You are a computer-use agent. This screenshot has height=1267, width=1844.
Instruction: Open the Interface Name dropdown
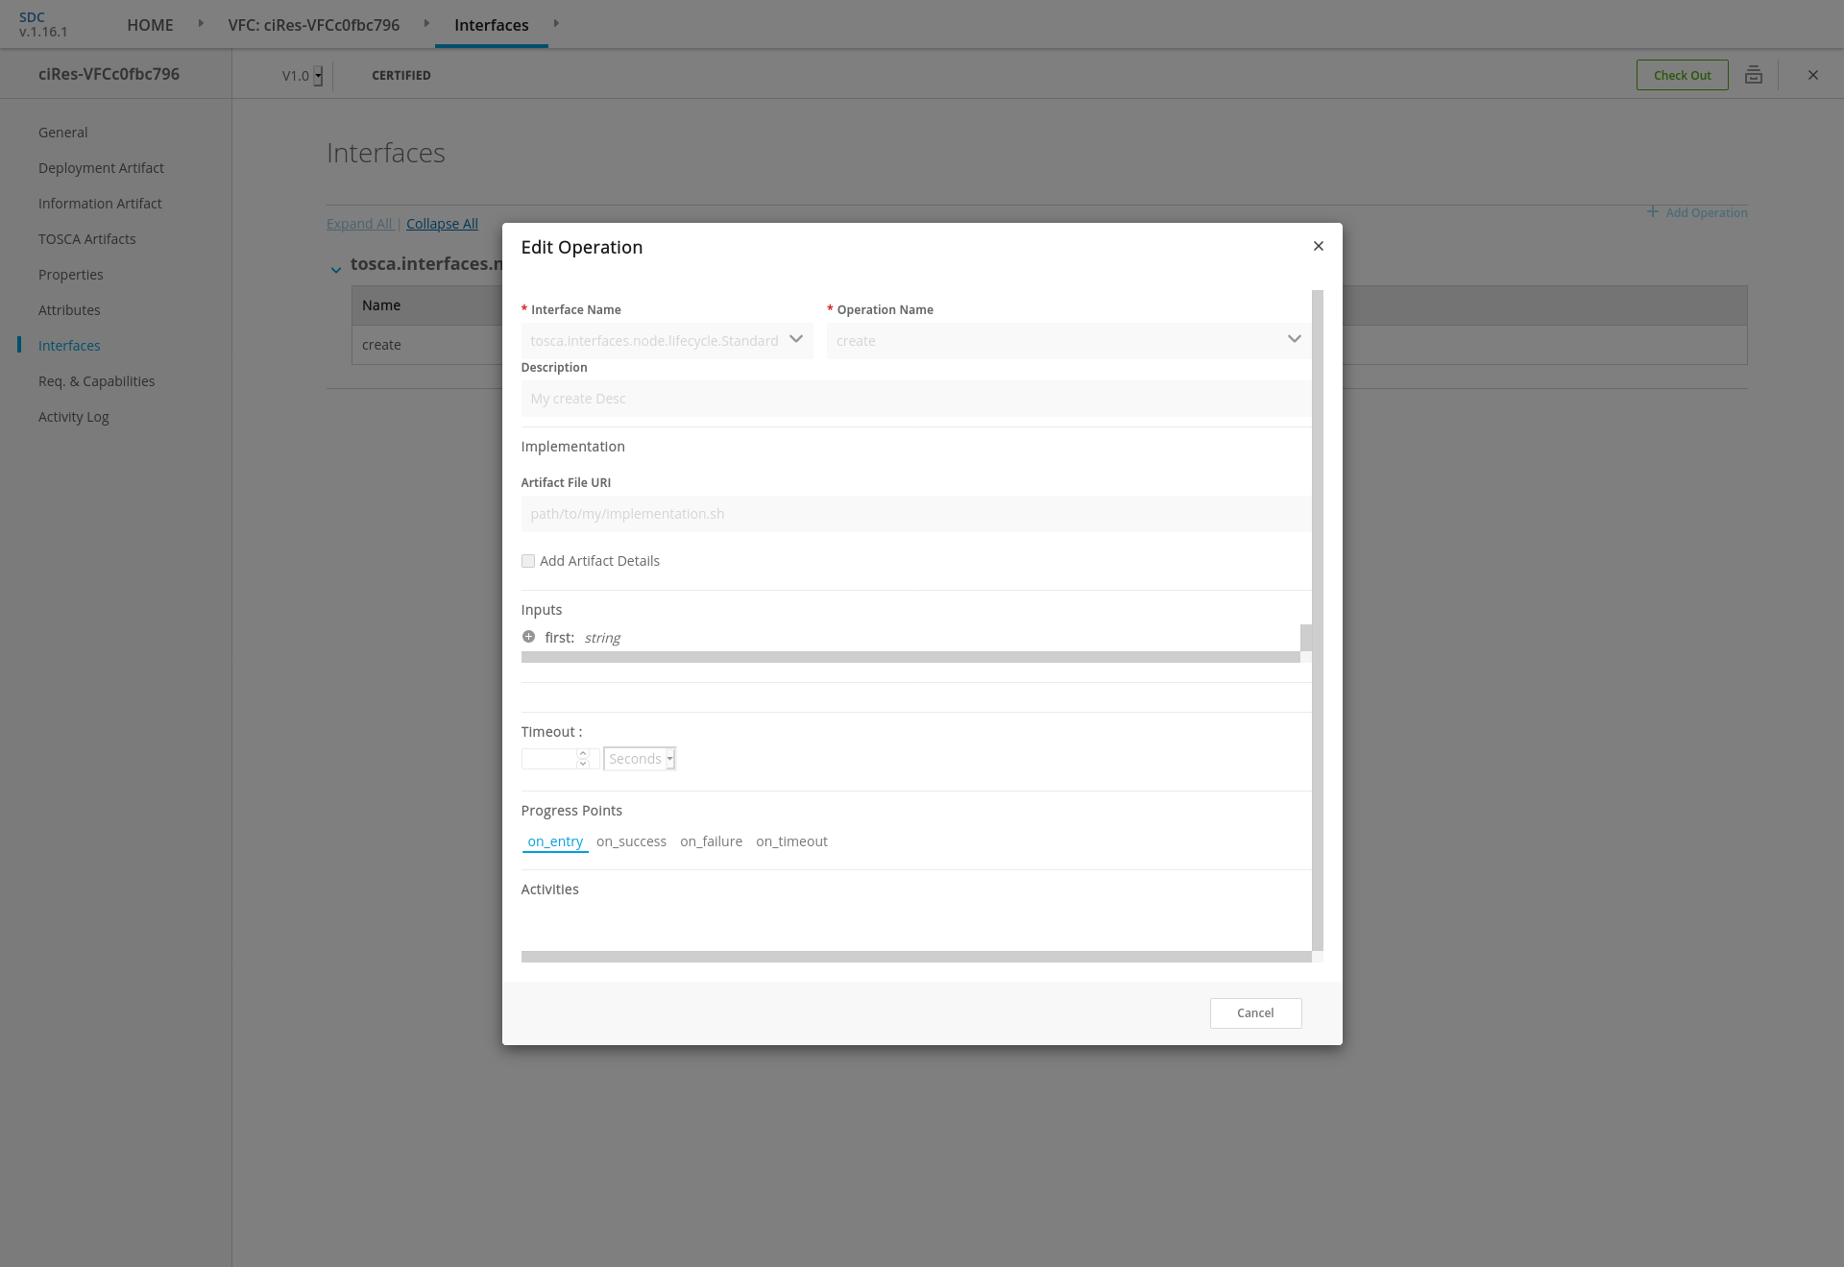pos(667,340)
